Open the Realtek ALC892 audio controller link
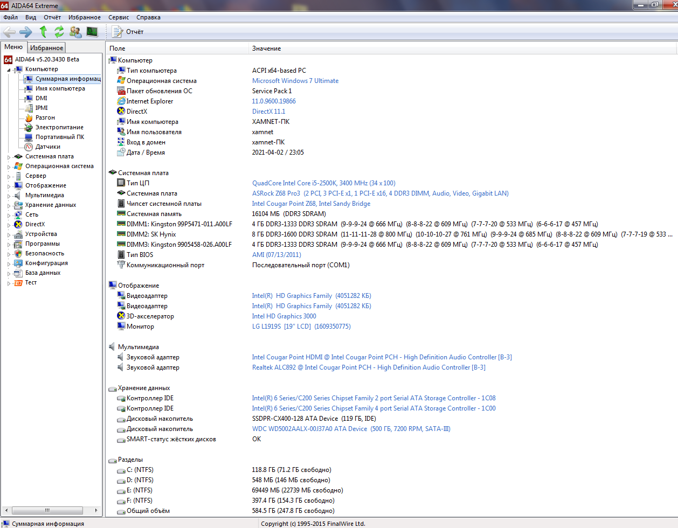678x528 pixels. pyautogui.click(x=369, y=367)
